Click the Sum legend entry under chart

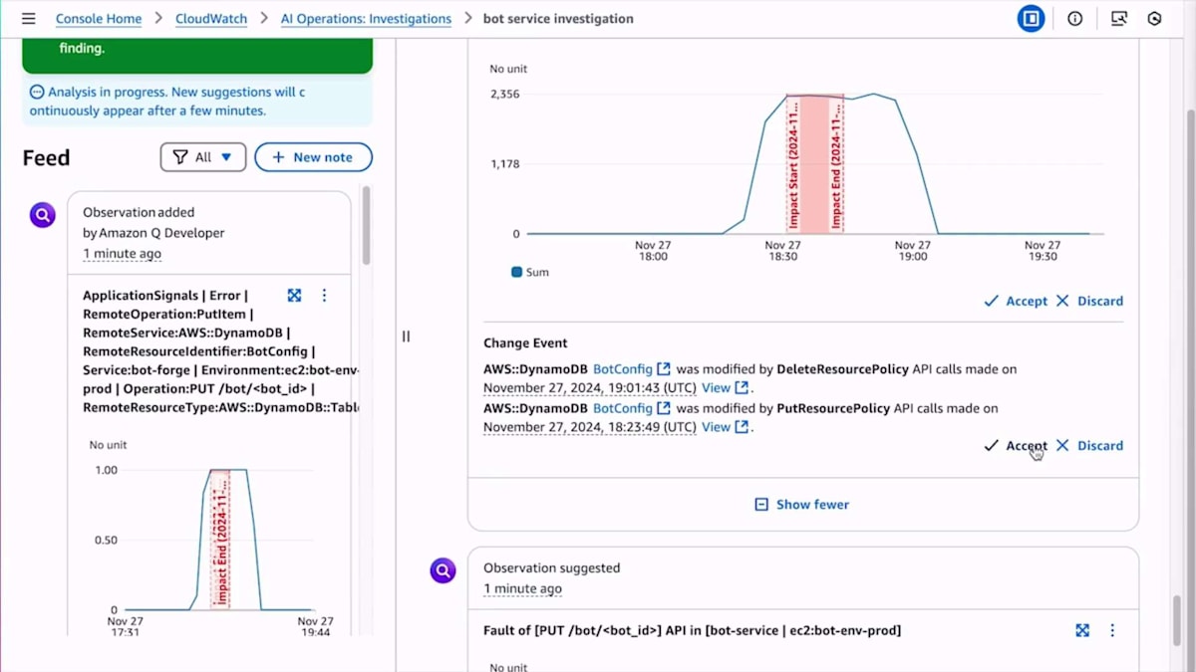[x=530, y=272]
